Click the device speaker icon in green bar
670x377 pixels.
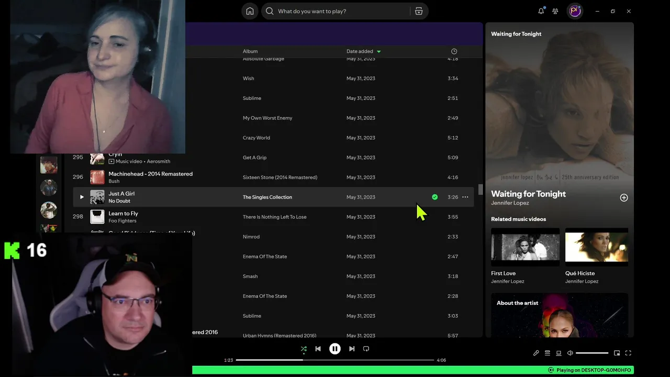pos(551,370)
